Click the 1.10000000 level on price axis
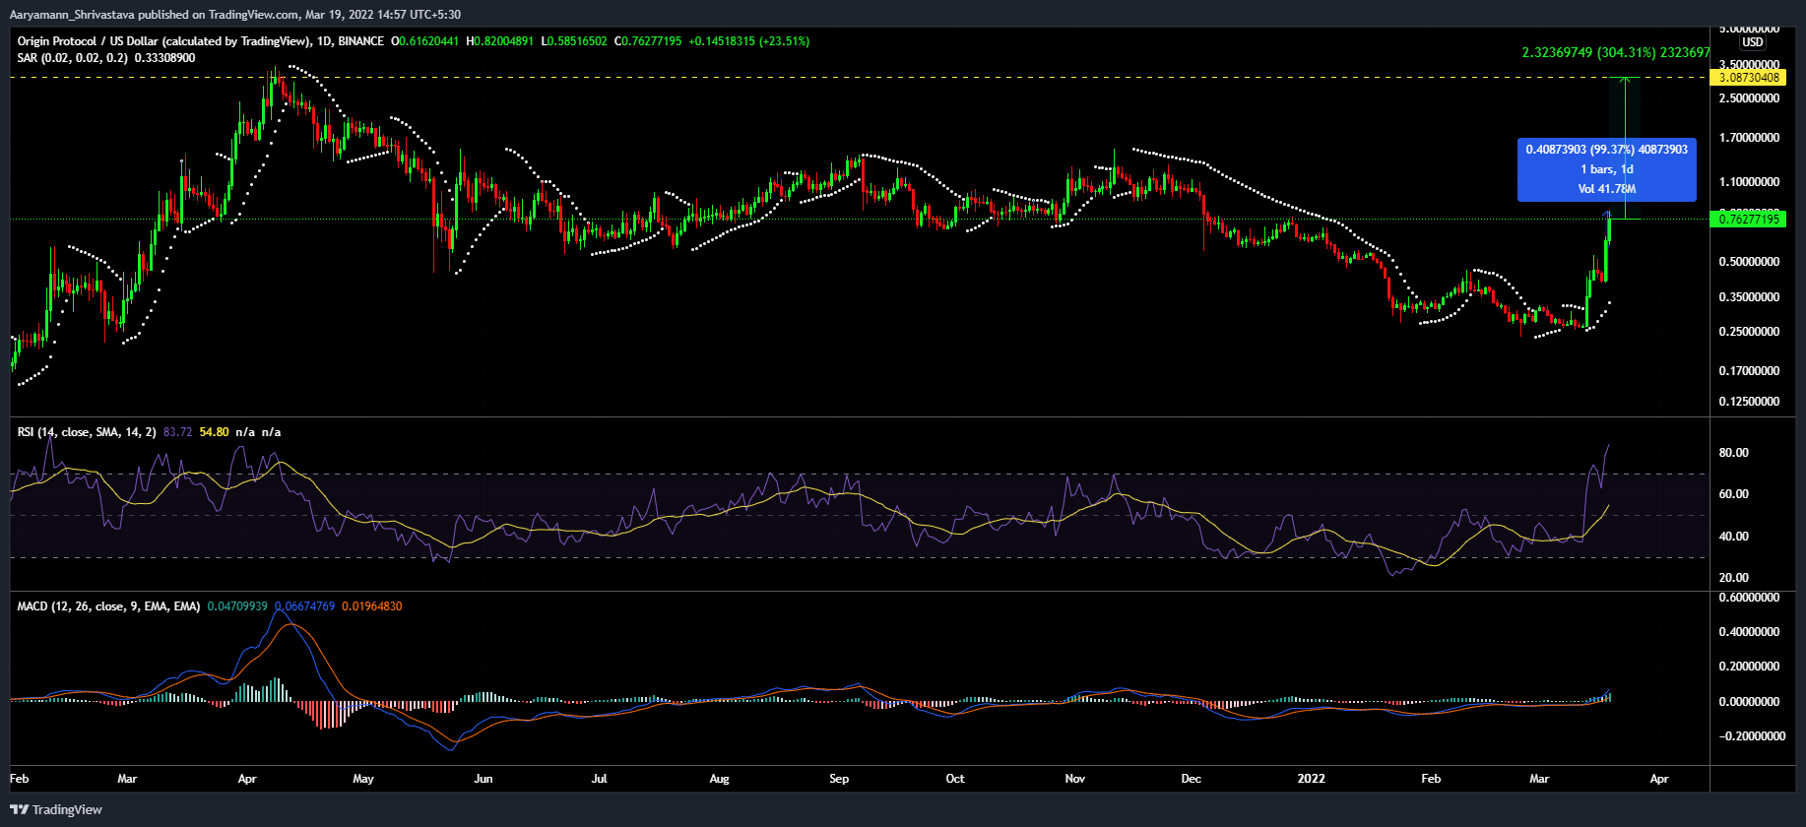The width and height of the screenshot is (1806, 827). coord(1749,182)
